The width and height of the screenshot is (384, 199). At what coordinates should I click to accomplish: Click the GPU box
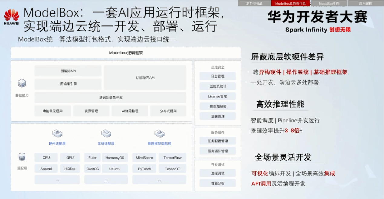pos(70,157)
